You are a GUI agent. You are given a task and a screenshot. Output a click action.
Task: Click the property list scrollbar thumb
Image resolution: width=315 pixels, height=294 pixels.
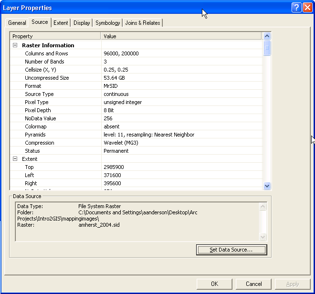pyautogui.click(x=267, y=48)
